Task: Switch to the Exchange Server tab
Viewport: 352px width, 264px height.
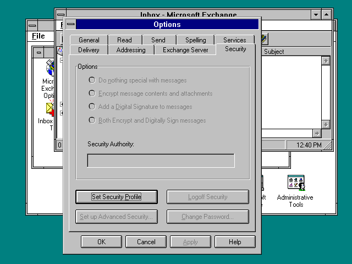Action: coord(185,50)
